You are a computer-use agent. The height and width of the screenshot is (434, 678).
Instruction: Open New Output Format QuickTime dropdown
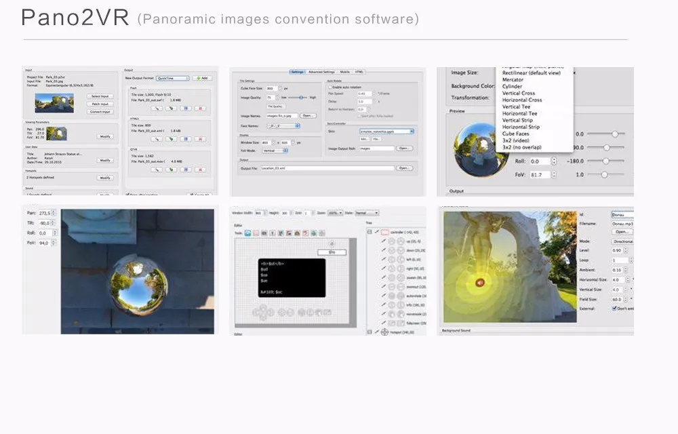click(x=172, y=78)
